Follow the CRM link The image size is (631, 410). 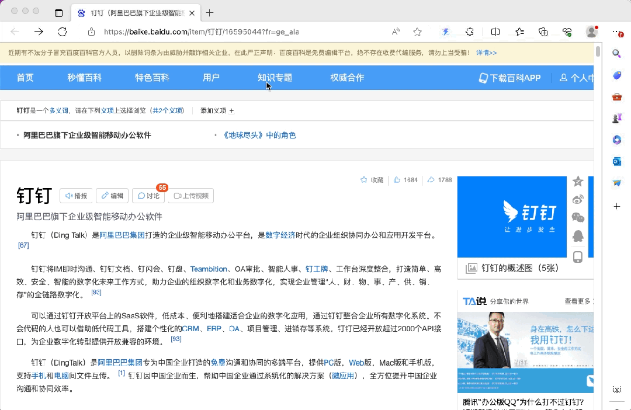190,328
